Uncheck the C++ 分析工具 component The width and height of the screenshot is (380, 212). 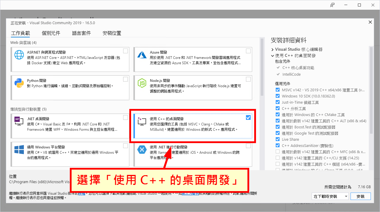coord(277,108)
